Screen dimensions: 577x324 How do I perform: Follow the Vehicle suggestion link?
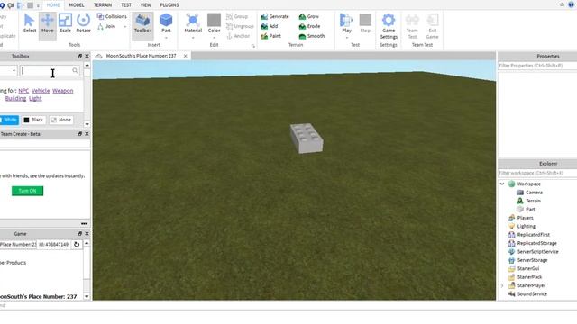[41, 91]
